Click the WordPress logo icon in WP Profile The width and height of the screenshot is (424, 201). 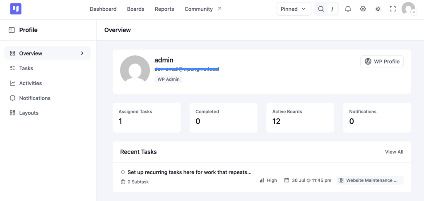click(368, 61)
